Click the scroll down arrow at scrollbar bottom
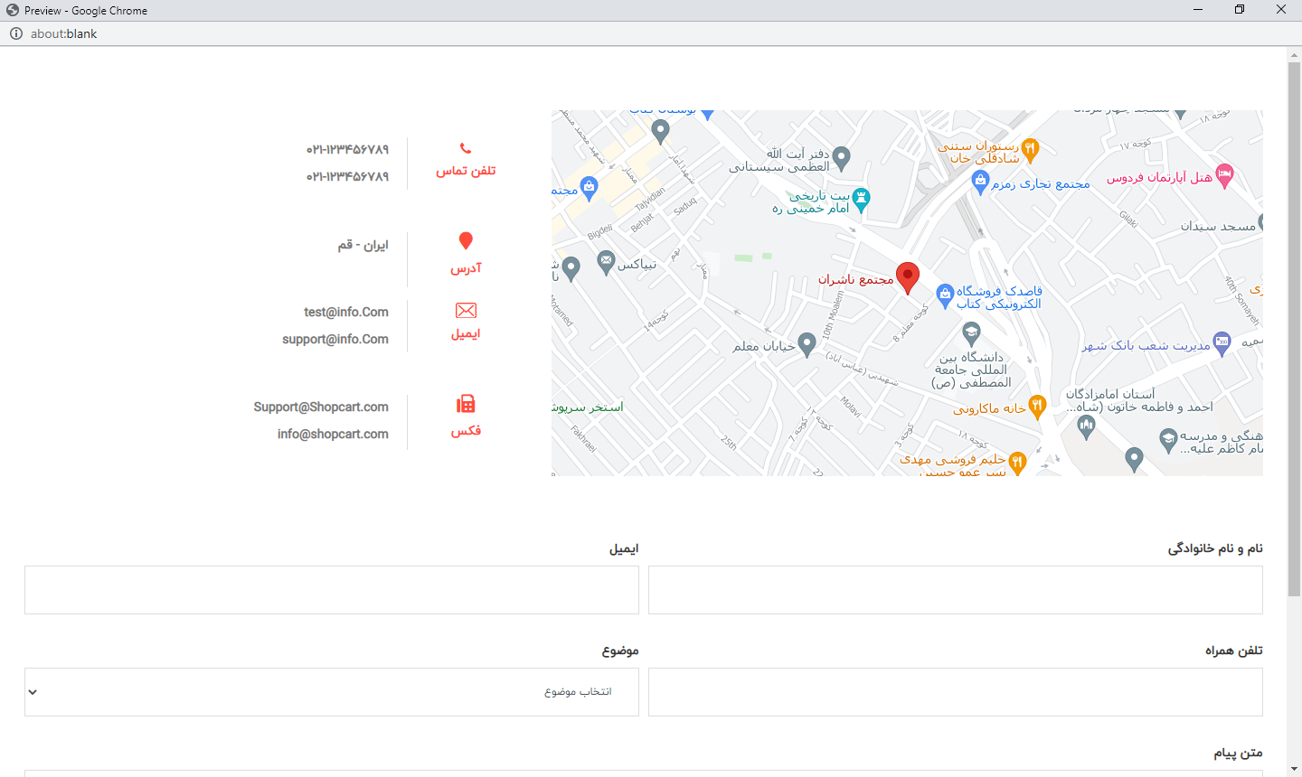The image size is (1302, 777). pos(1294,769)
